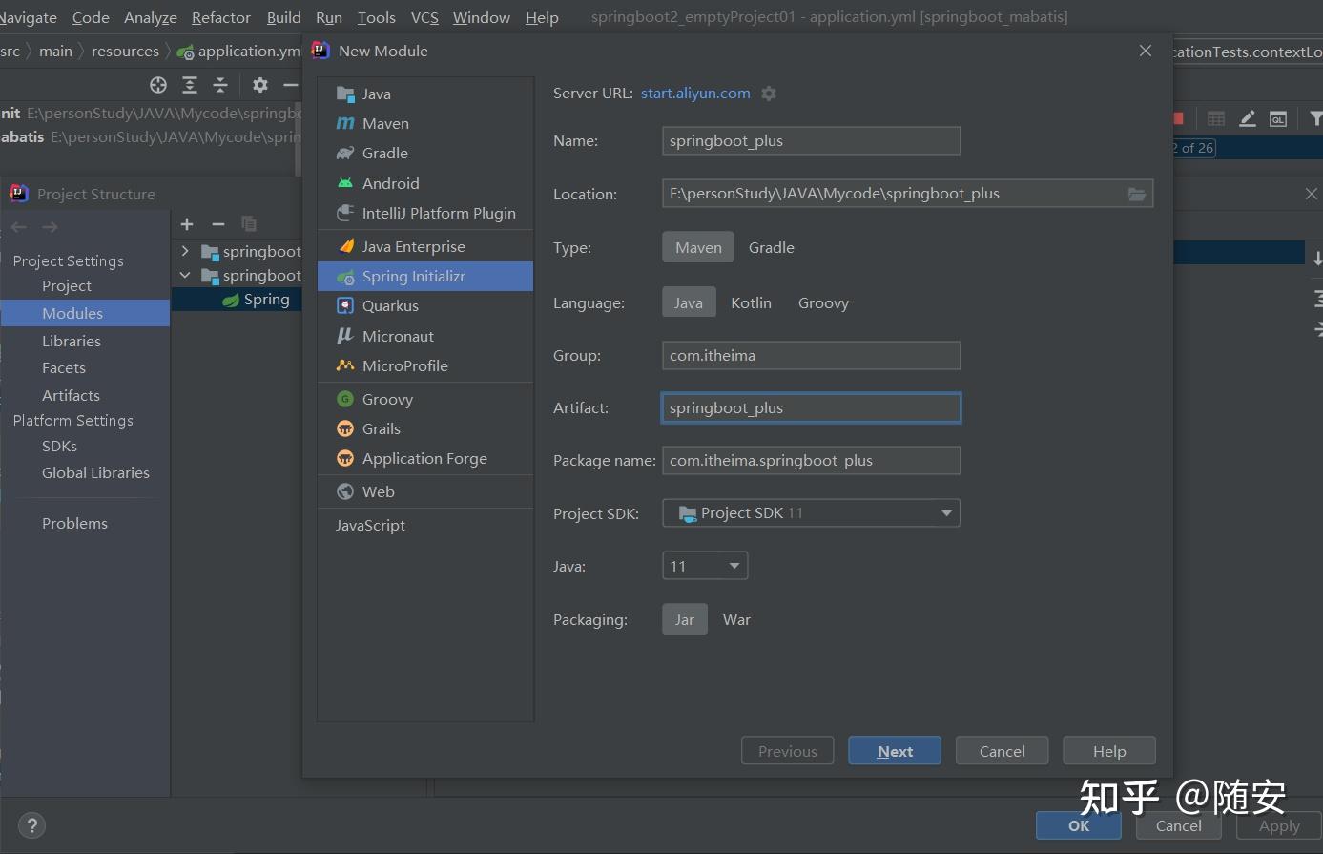This screenshot has height=854, width=1323.
Task: Choose War packaging
Action: (x=736, y=619)
